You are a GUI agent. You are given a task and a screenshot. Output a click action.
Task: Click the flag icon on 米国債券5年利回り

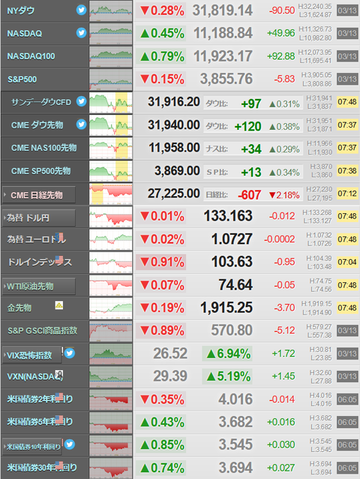[x=59, y=419]
